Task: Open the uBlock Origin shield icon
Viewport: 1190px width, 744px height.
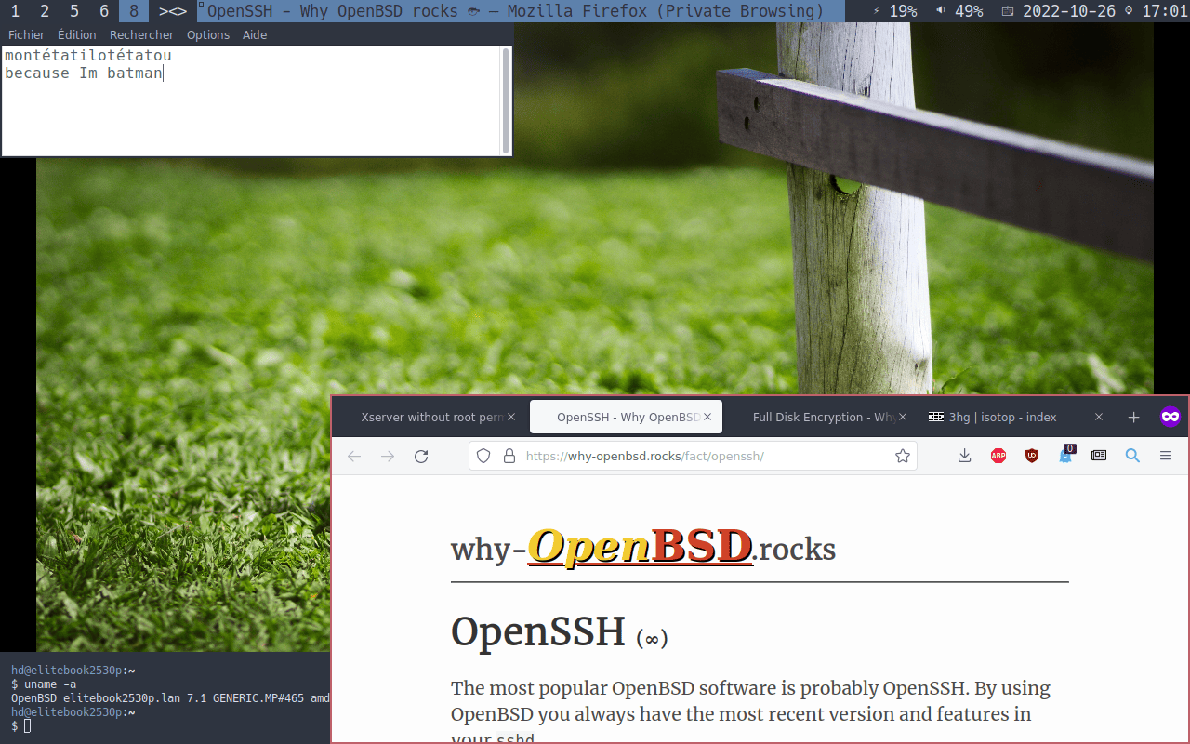Action: pos(1032,456)
